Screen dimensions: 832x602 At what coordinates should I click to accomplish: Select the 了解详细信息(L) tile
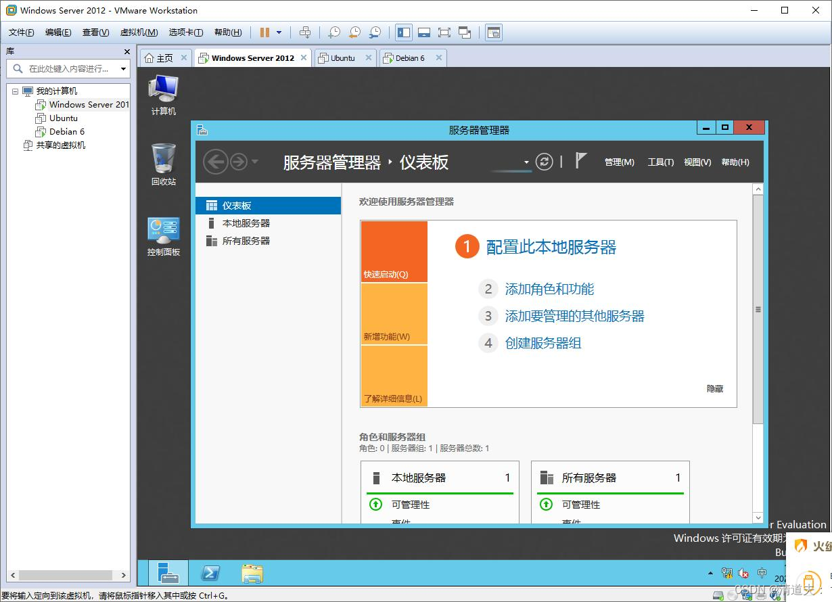[x=394, y=376]
